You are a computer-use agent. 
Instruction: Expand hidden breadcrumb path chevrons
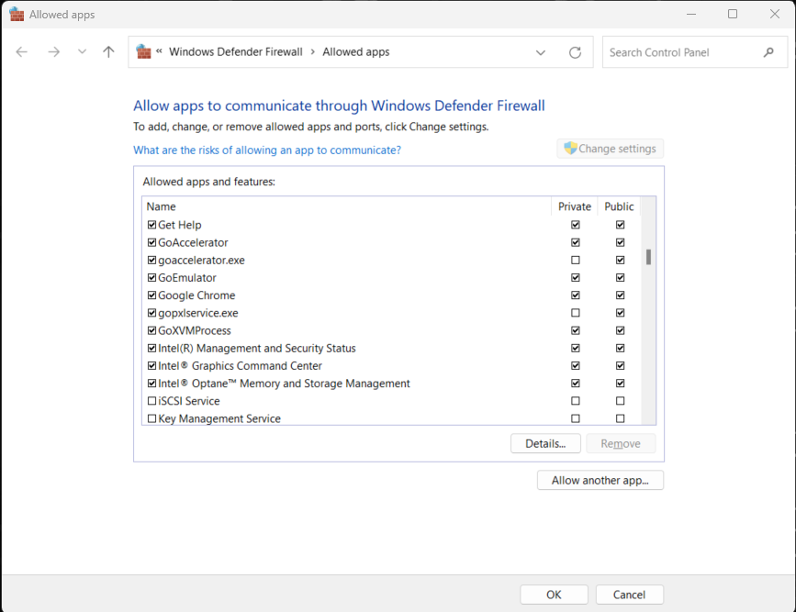(159, 51)
